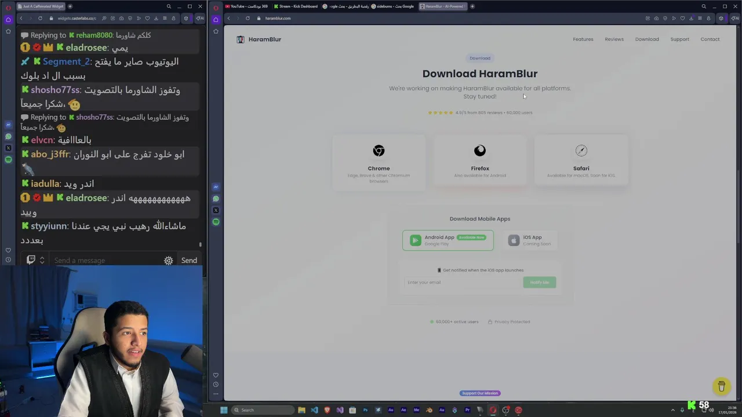Reload the haramblur.com page
Screen dimensions: 742x417
coord(248,18)
